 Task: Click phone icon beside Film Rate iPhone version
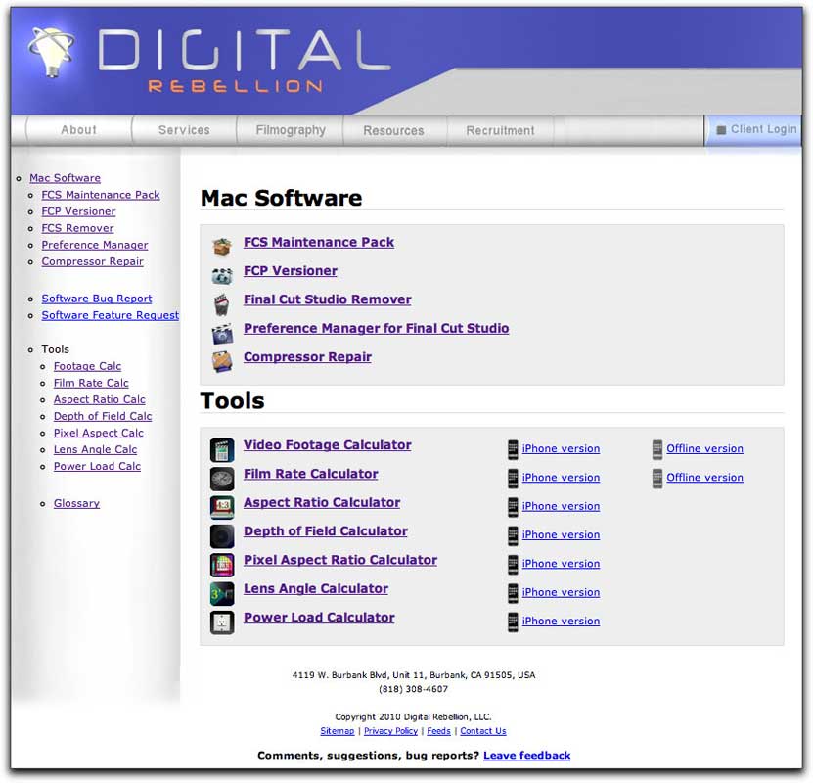click(x=513, y=478)
